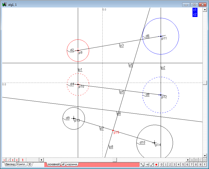The image size is (209, 169).
Task: Click the o8 line label
Action: tap(111, 147)
